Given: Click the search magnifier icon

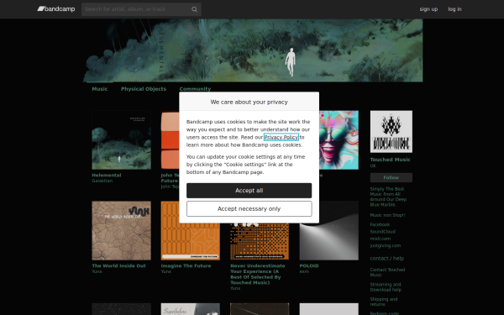Looking at the screenshot, I should pos(194,9).
